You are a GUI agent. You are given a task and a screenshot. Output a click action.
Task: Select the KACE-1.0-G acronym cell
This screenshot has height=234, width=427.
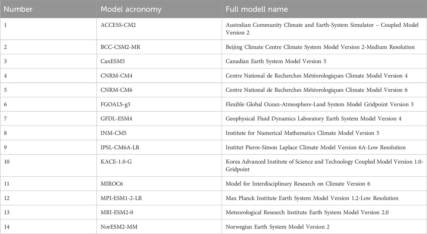pyautogui.click(x=117, y=162)
